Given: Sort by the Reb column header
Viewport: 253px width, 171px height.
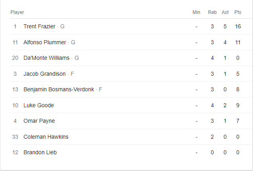Looking at the screenshot, I should (212, 12).
